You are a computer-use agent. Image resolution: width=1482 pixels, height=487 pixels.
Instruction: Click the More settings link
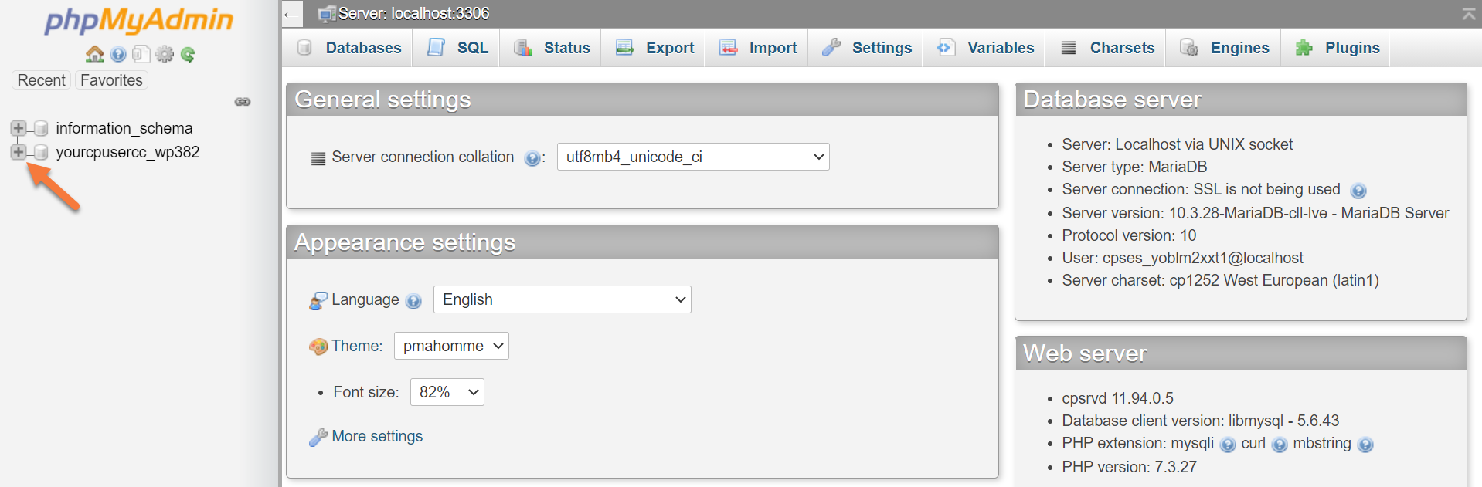377,436
